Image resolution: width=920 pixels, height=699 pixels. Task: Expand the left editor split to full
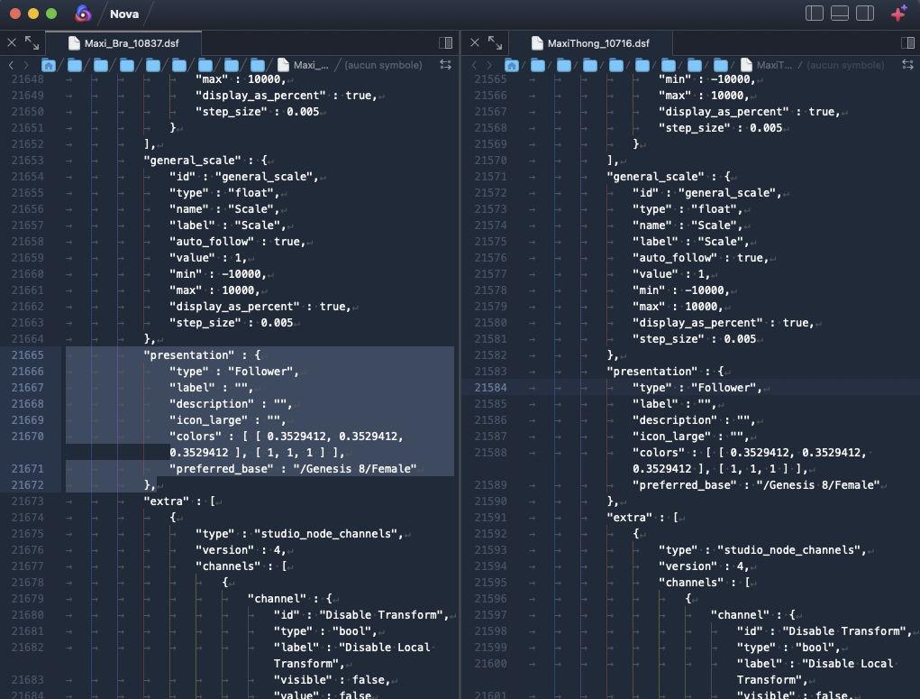pyautogui.click(x=32, y=42)
